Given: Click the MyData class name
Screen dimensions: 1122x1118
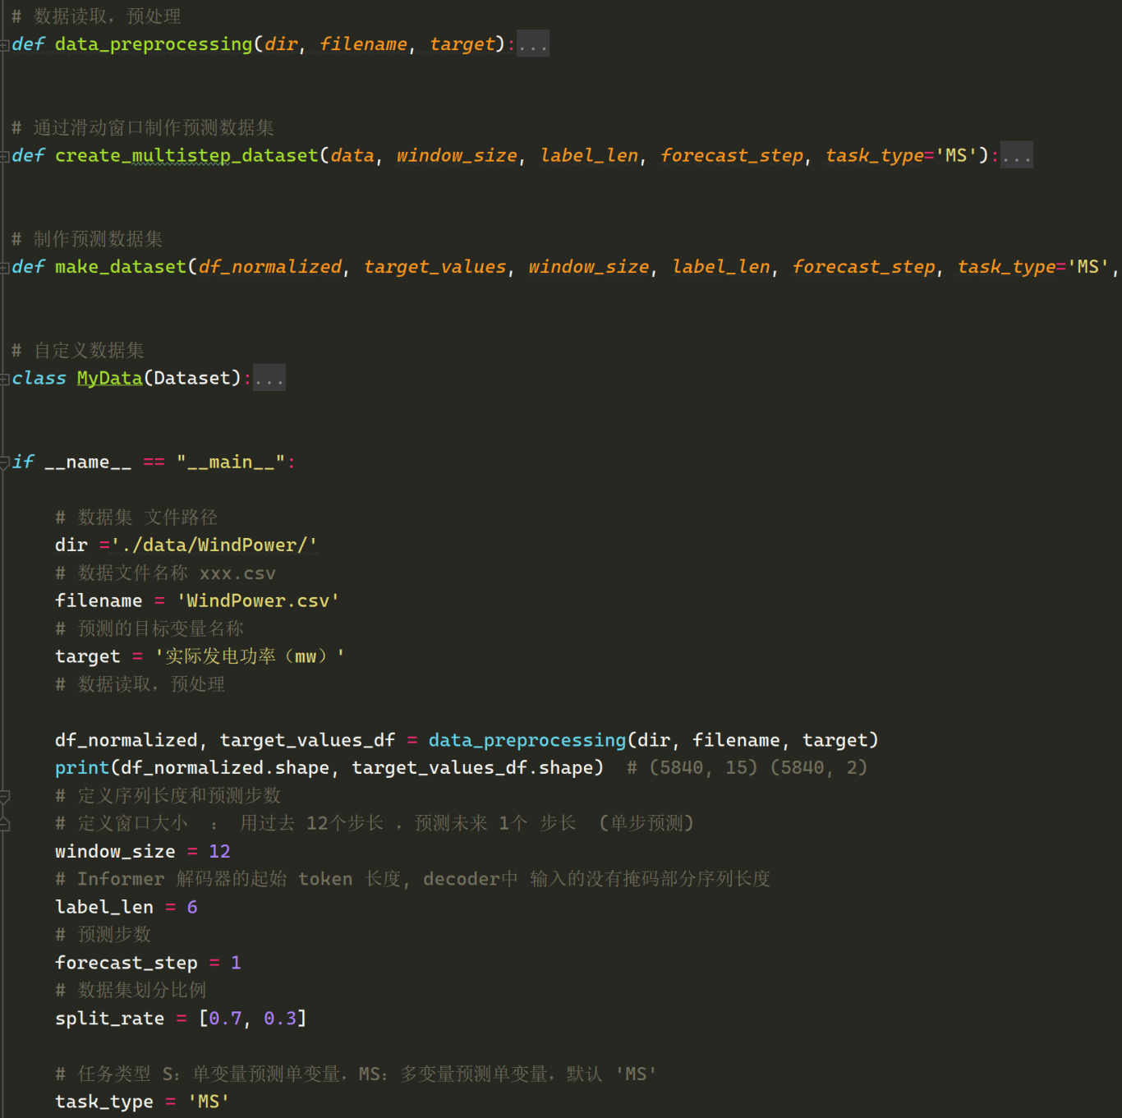Looking at the screenshot, I should (x=109, y=379).
